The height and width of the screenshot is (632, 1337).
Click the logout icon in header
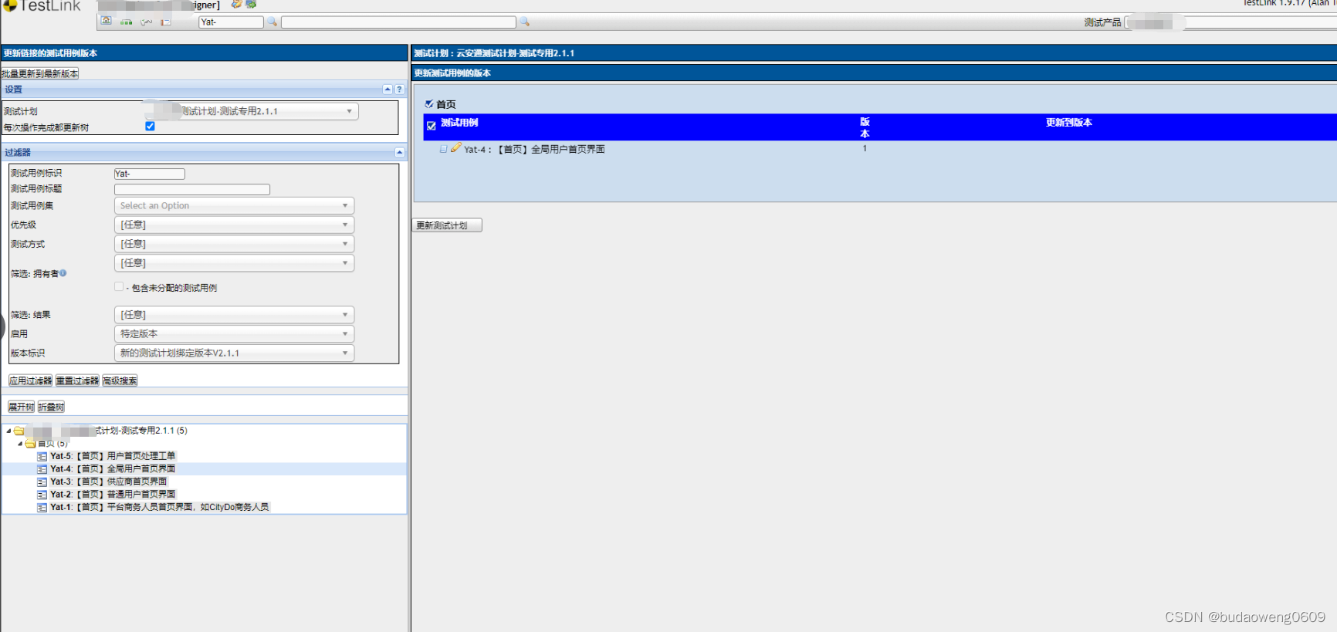251,4
